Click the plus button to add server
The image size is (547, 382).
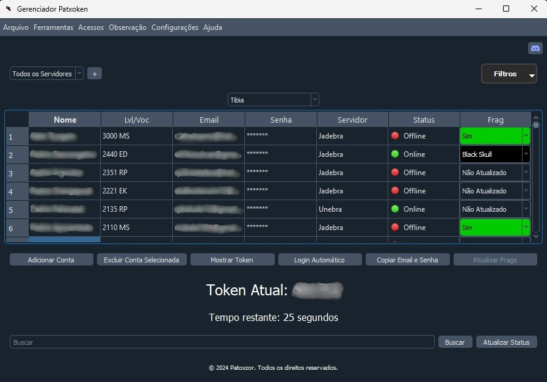click(95, 74)
